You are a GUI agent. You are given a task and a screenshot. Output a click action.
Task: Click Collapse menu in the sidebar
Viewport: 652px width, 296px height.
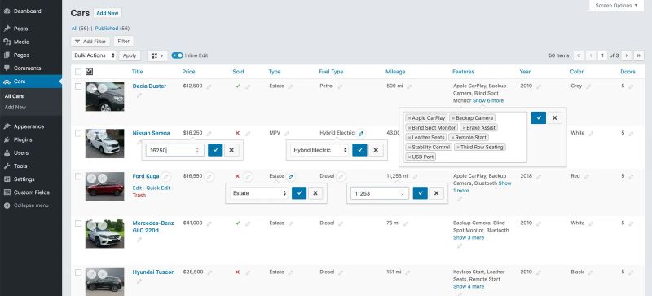(x=31, y=205)
